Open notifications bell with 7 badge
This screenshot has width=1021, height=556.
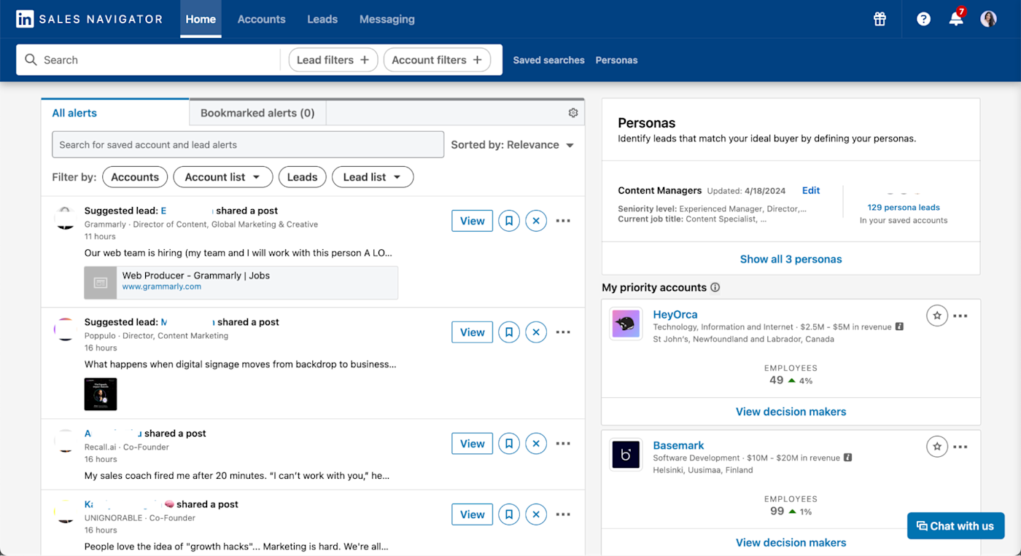[x=956, y=18]
